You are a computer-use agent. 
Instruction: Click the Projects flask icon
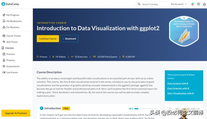(4, 60)
